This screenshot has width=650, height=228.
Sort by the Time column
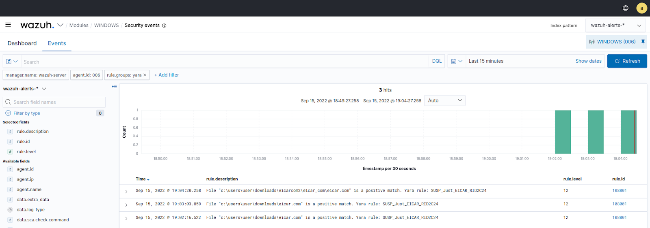(143, 179)
